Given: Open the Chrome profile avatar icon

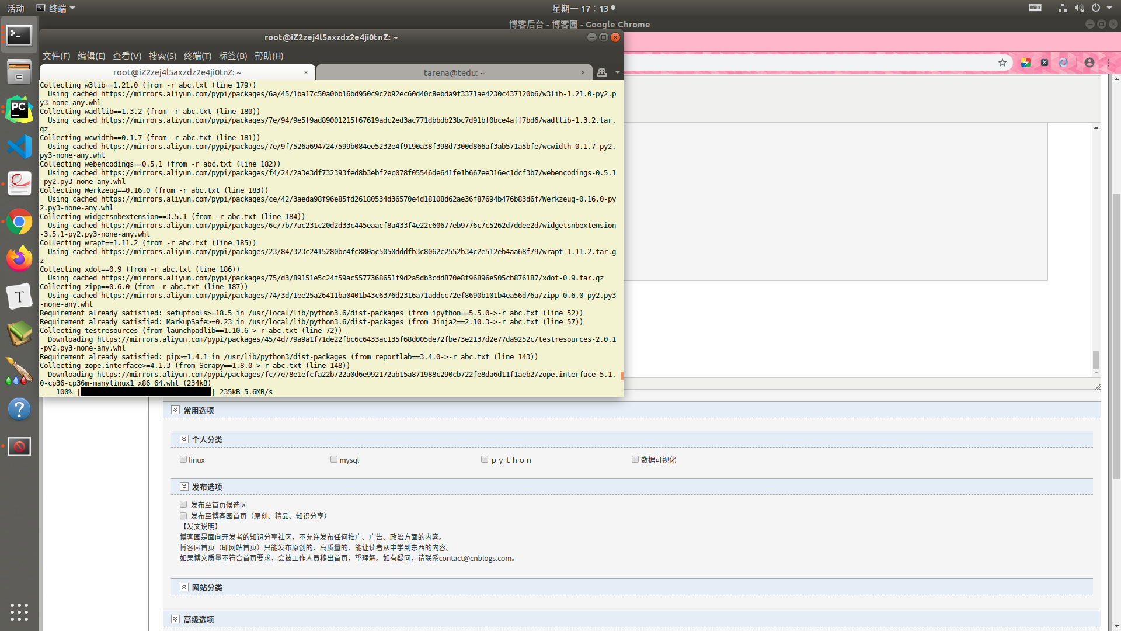Looking at the screenshot, I should tap(1089, 63).
